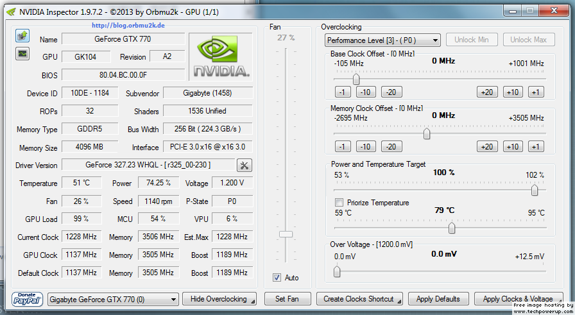575x315 pixels.
Task: Decrease Base Clock Offset by 10 MHz
Action: (x=366, y=92)
